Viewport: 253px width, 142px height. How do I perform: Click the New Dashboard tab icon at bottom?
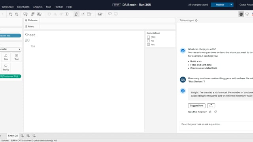click(x=28, y=136)
